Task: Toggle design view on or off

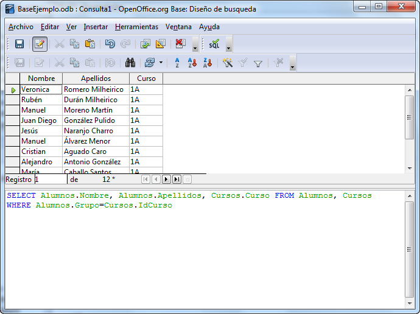Action: tap(161, 44)
